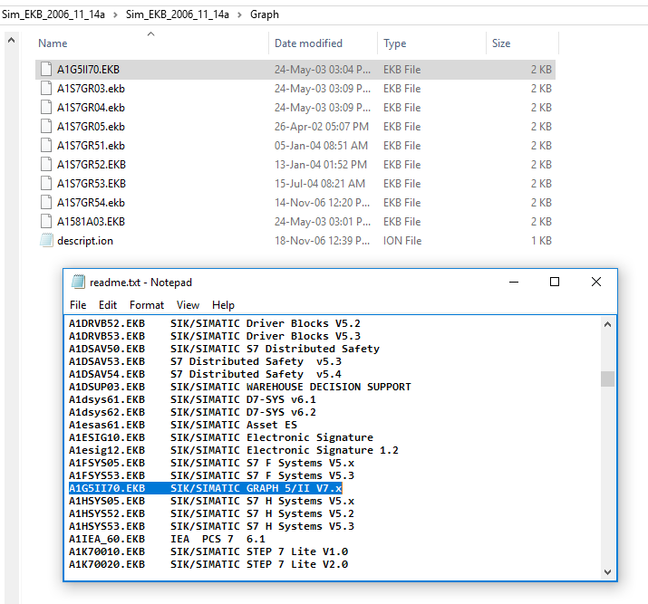Select file name A1S7GR05.ekb
This screenshot has width=648, height=604.
pyautogui.click(x=91, y=127)
